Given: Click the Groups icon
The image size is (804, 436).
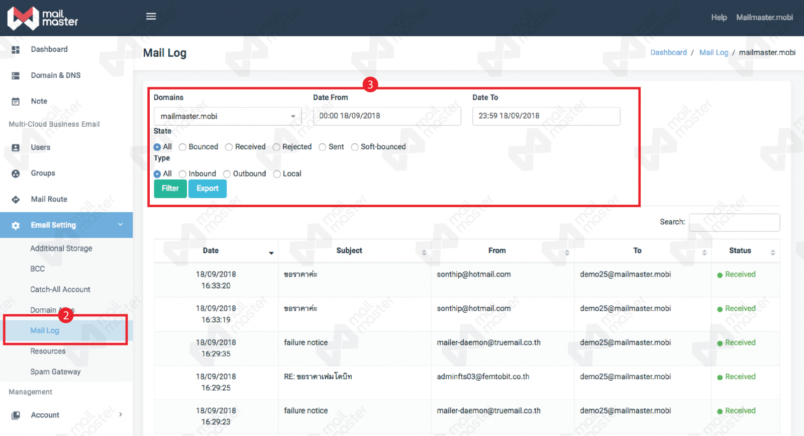Looking at the screenshot, I should coord(16,173).
